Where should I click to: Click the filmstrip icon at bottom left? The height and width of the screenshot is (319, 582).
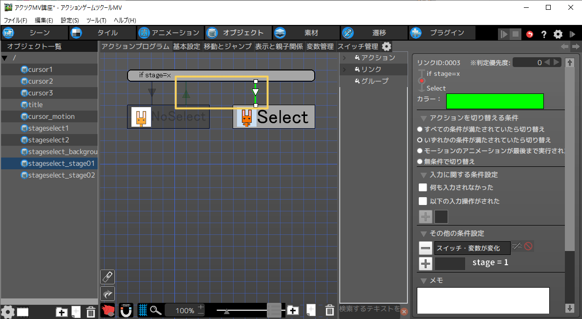[x=22, y=312]
